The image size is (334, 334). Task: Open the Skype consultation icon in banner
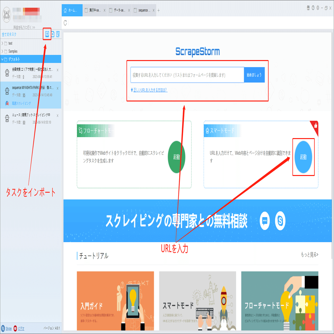[280, 221]
